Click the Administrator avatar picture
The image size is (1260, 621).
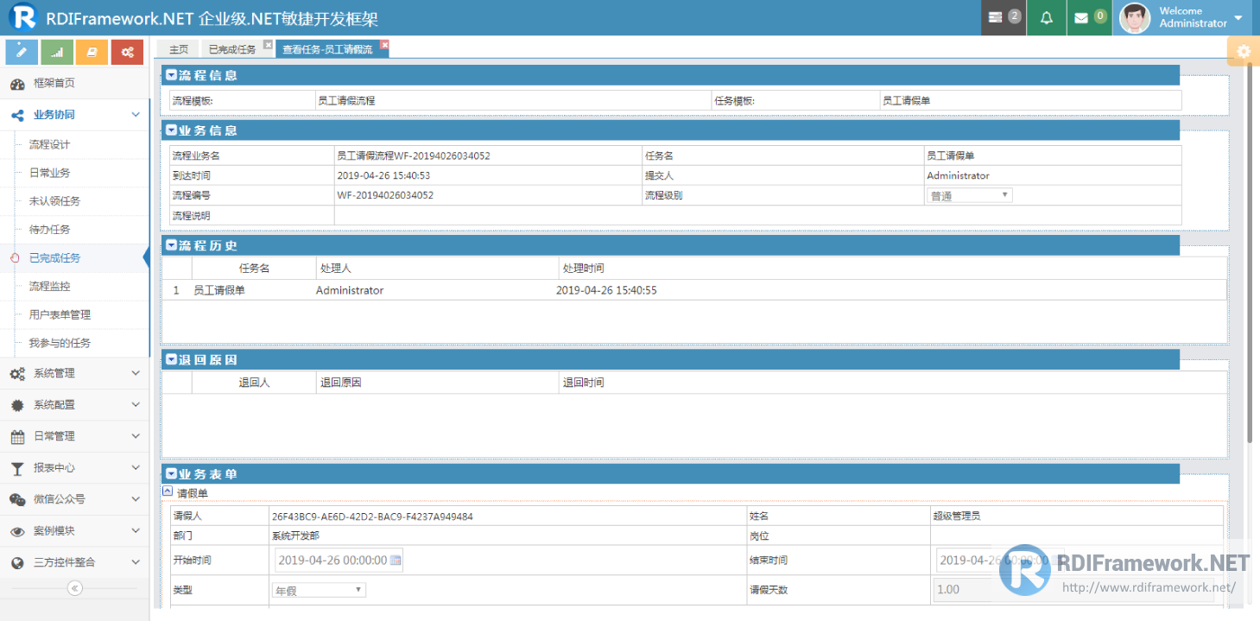(x=1135, y=17)
